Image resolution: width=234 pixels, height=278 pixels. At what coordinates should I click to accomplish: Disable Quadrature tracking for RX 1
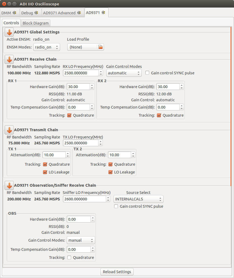pyautogui.click(x=69, y=115)
